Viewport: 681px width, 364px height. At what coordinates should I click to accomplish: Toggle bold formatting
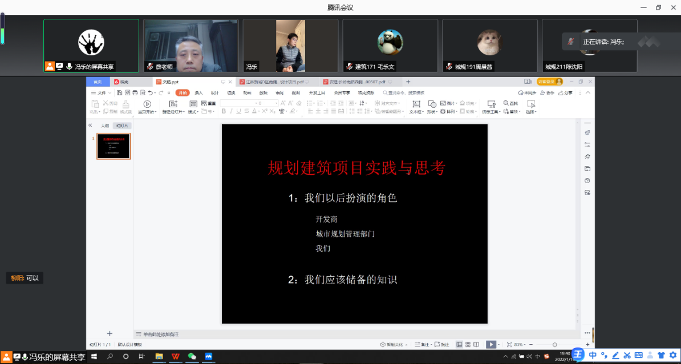point(224,111)
